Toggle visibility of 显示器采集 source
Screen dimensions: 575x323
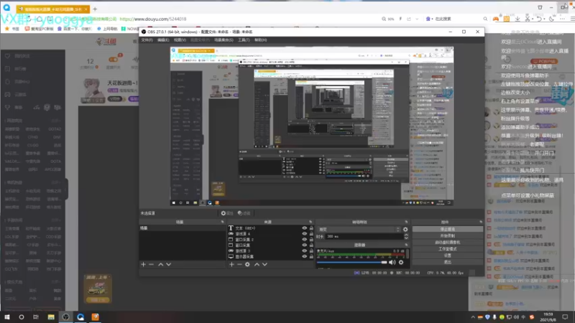[304, 256]
